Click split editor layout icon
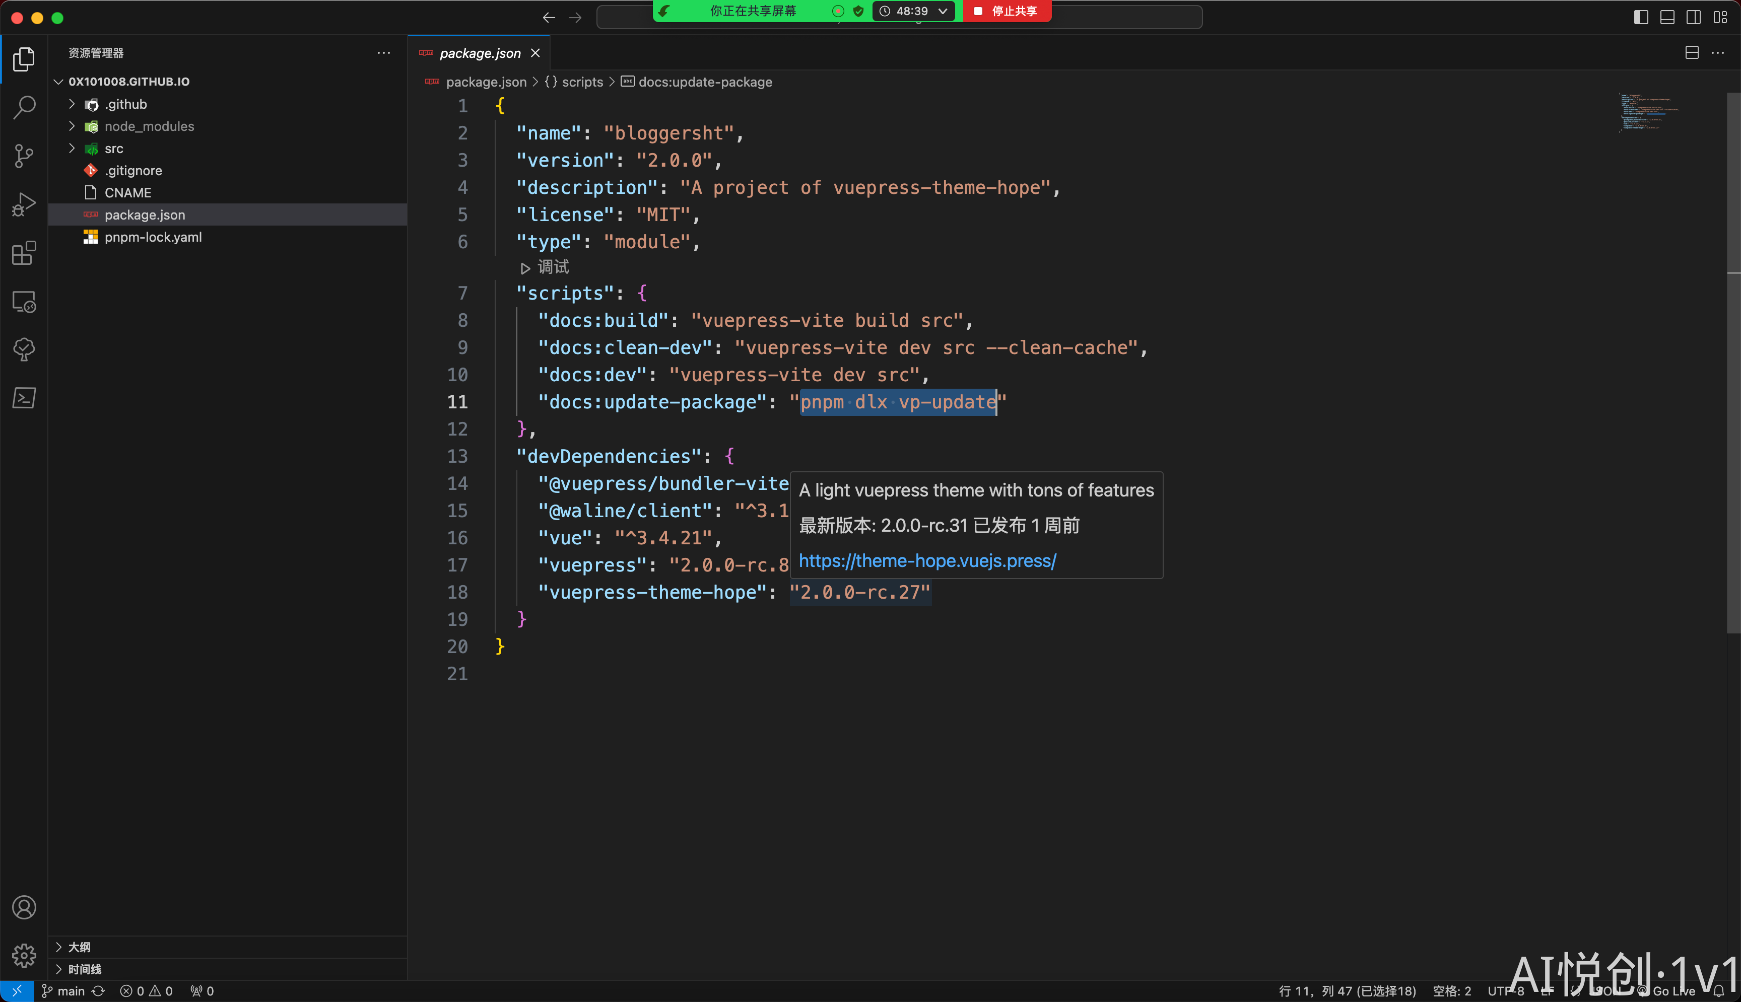Viewport: 1741px width, 1002px height. (1692, 53)
